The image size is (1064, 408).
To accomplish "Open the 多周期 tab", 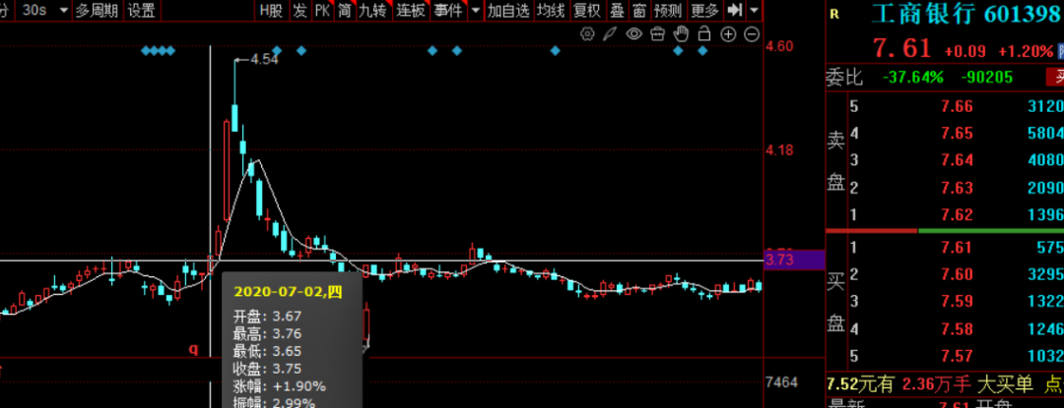I will (96, 10).
